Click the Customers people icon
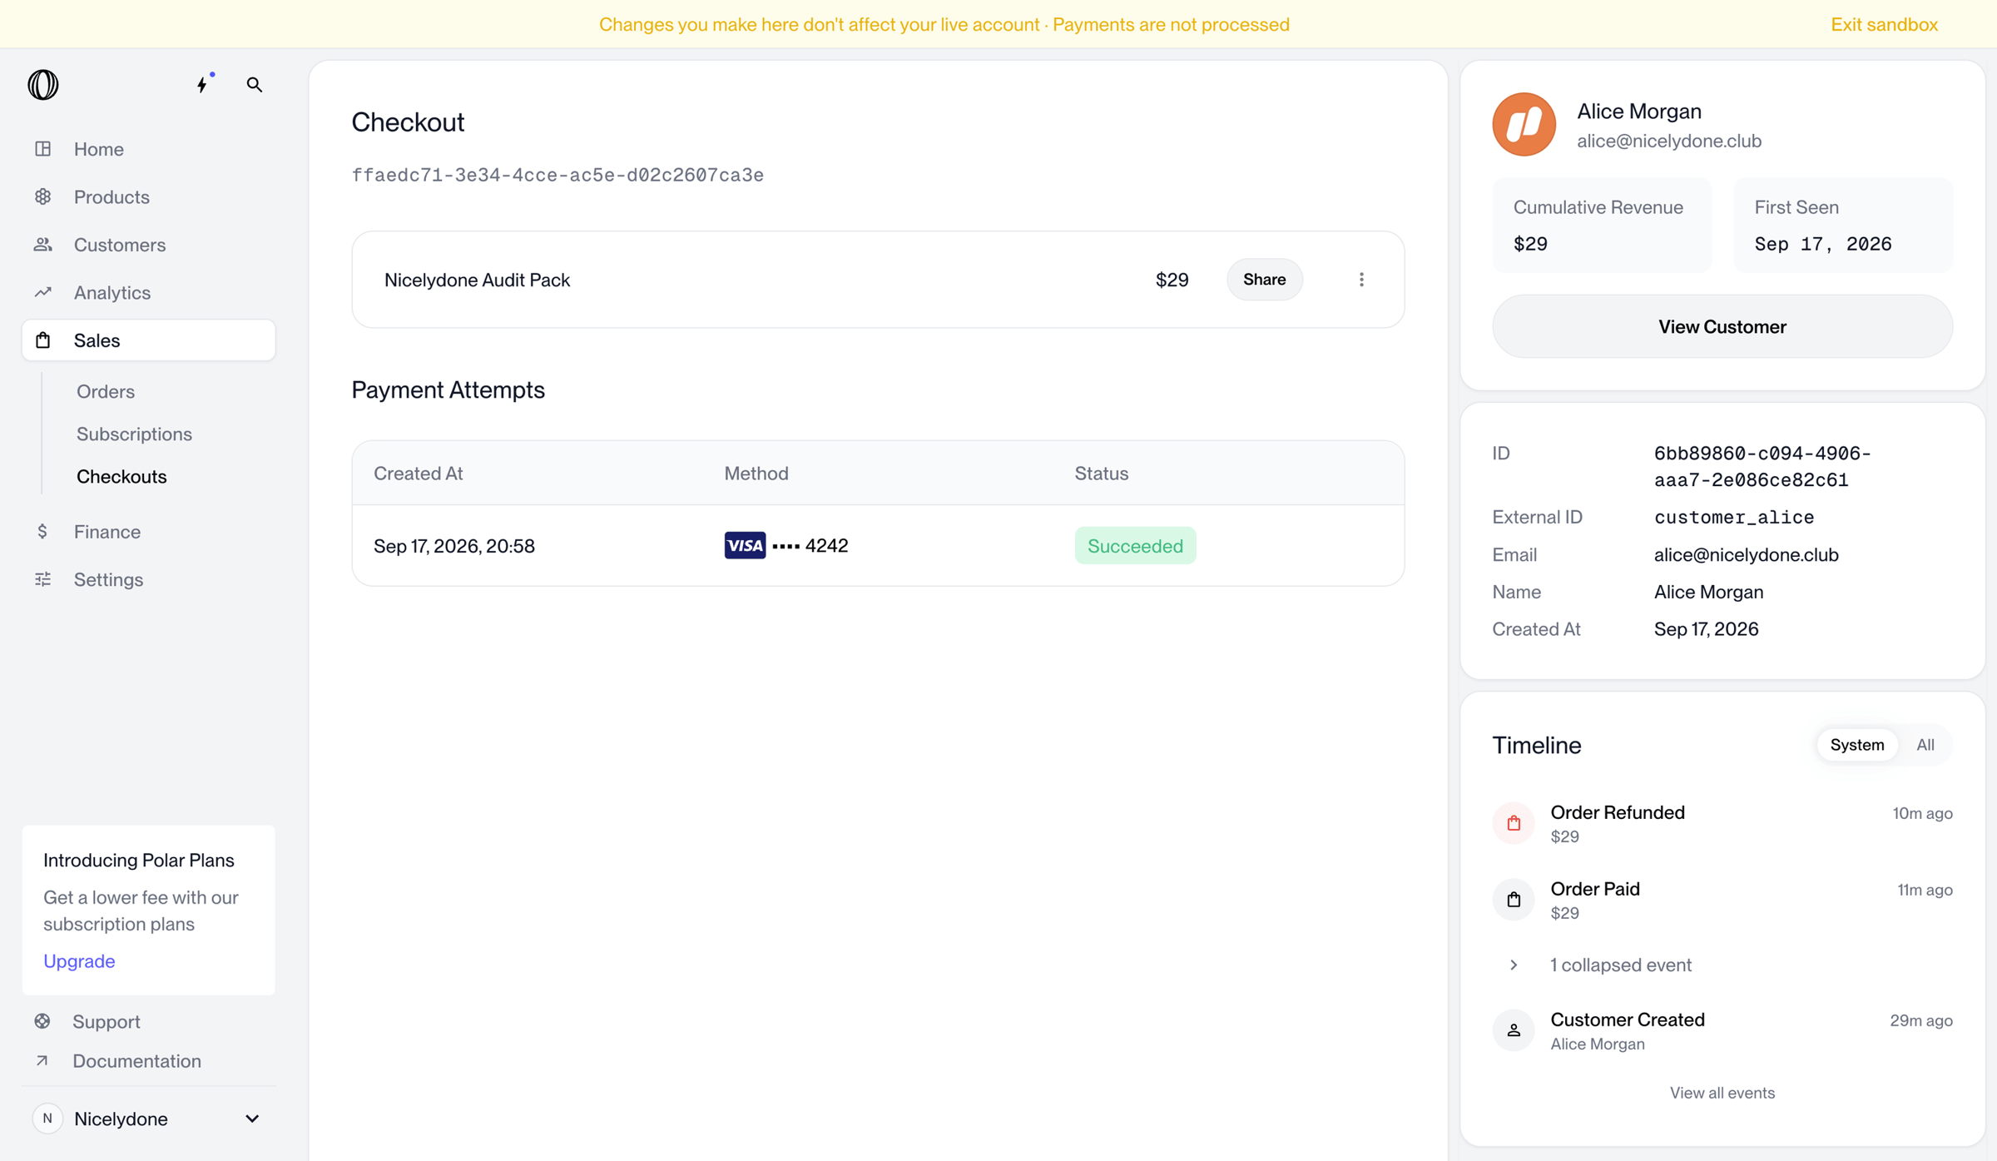 click(43, 245)
